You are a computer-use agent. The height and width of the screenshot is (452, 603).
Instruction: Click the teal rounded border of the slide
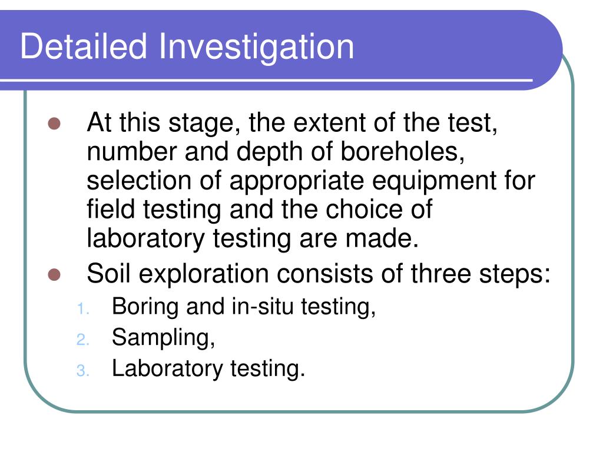[573, 231]
